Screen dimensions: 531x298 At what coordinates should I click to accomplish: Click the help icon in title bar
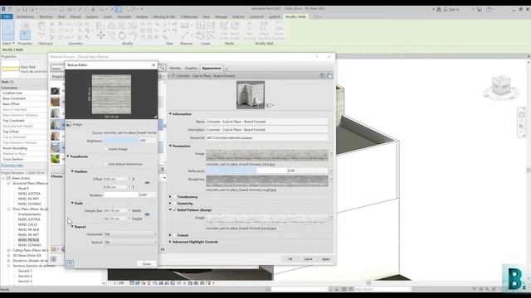tap(489, 9)
